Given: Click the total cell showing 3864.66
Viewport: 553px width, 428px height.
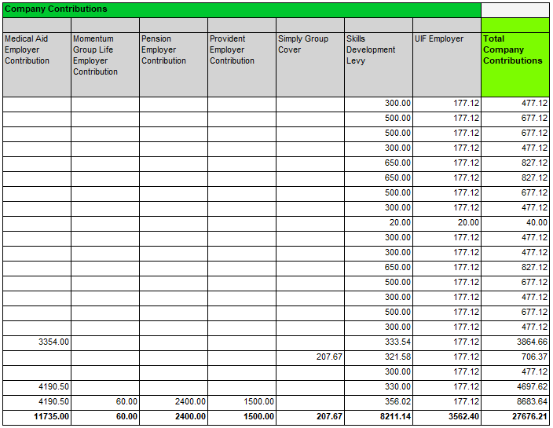Looking at the screenshot, I should pos(515,342).
